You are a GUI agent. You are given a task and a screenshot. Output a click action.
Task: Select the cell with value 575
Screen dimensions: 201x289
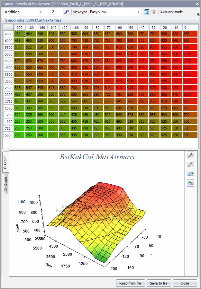(132, 115)
